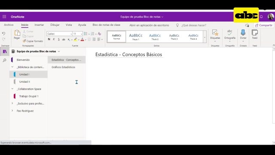Apply red font color

[x=82, y=39]
